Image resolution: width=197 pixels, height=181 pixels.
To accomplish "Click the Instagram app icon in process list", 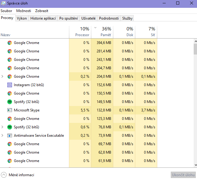I will (10, 85).
